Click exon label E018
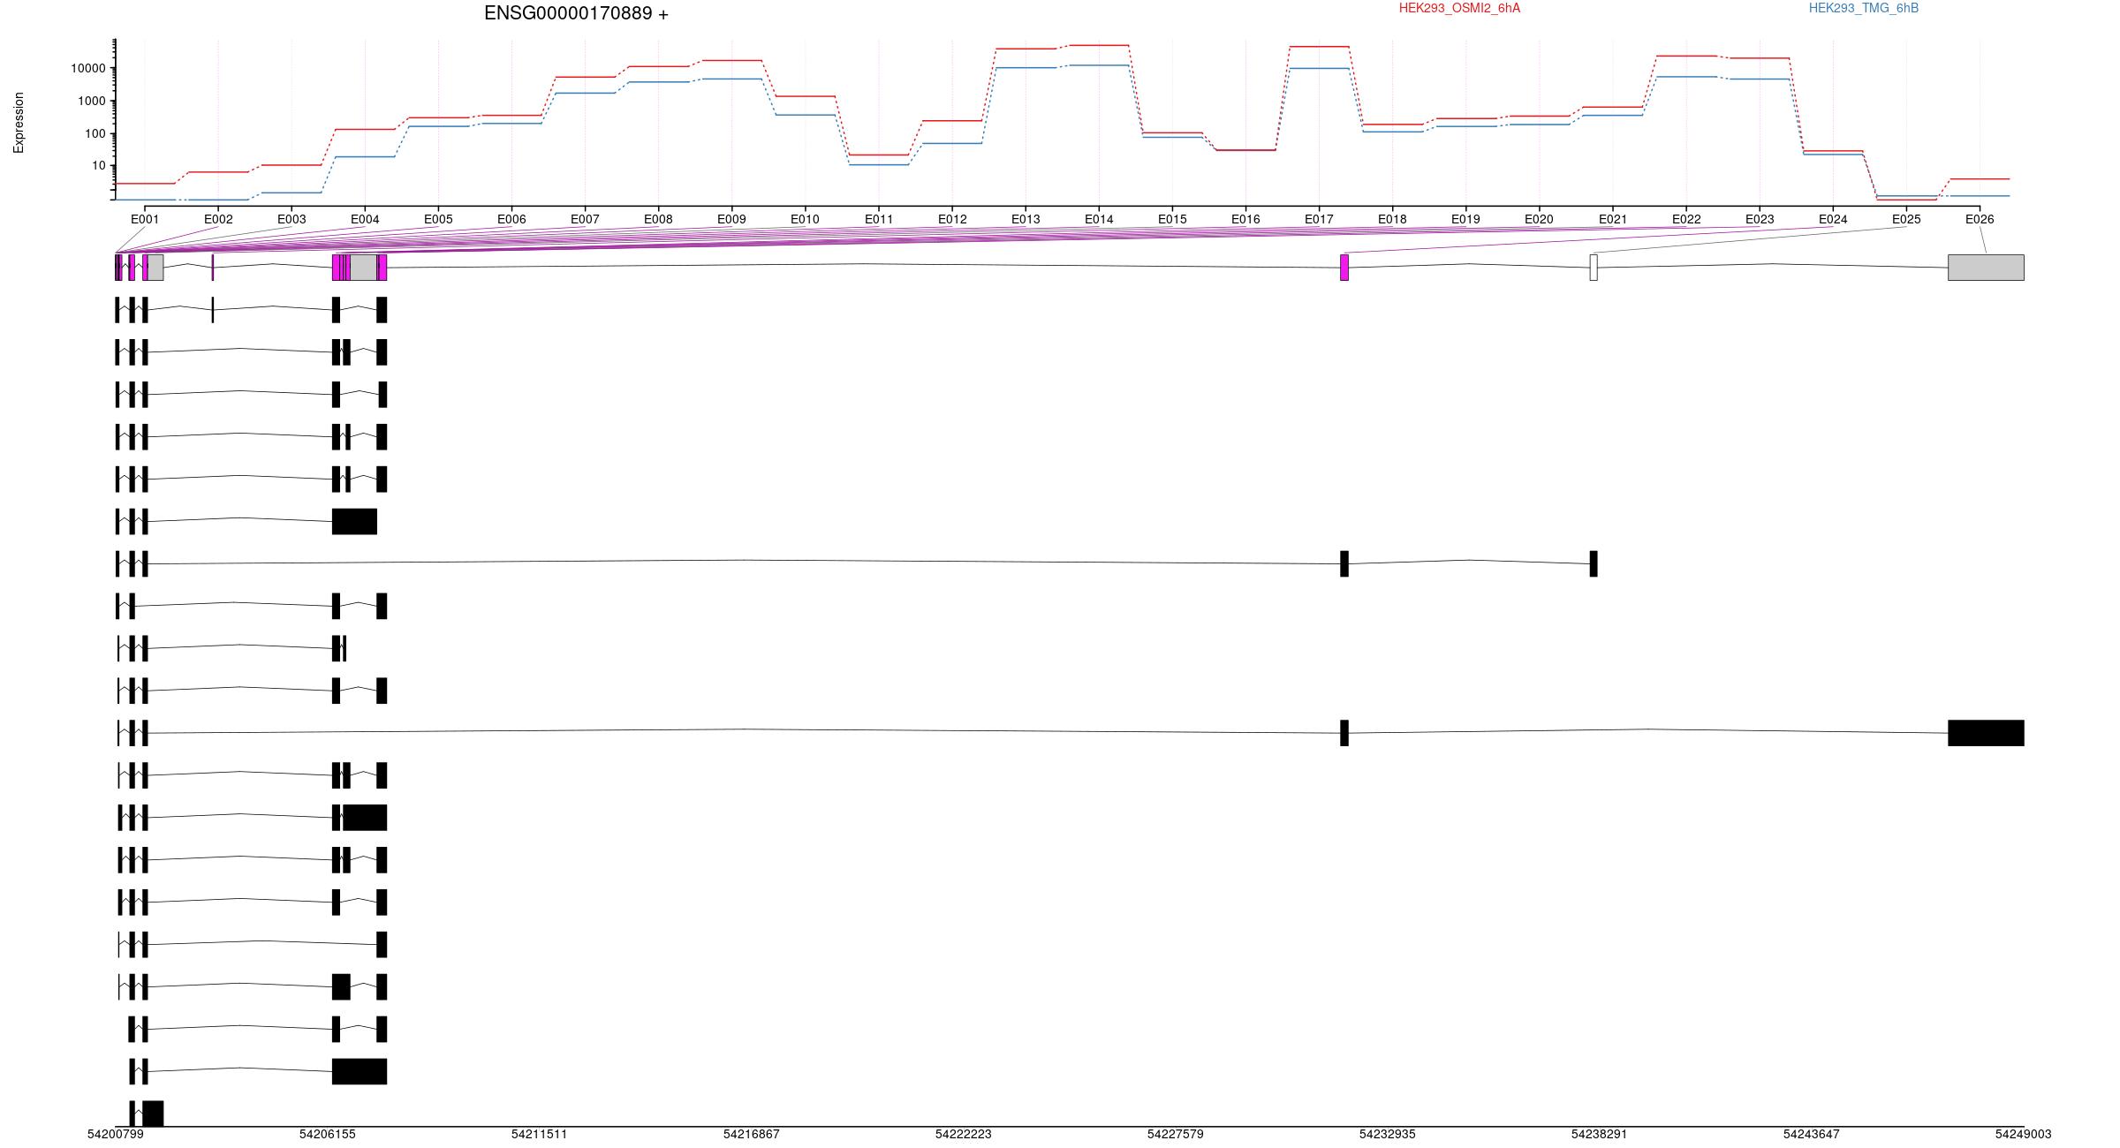Screen dimensions: 2120x1148 coord(1392,219)
